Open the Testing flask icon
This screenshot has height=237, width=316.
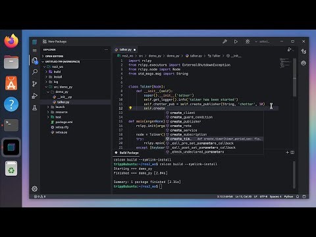click(35, 108)
